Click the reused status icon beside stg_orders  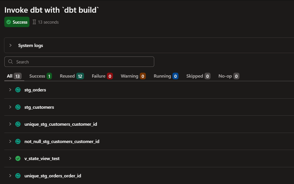point(18,90)
